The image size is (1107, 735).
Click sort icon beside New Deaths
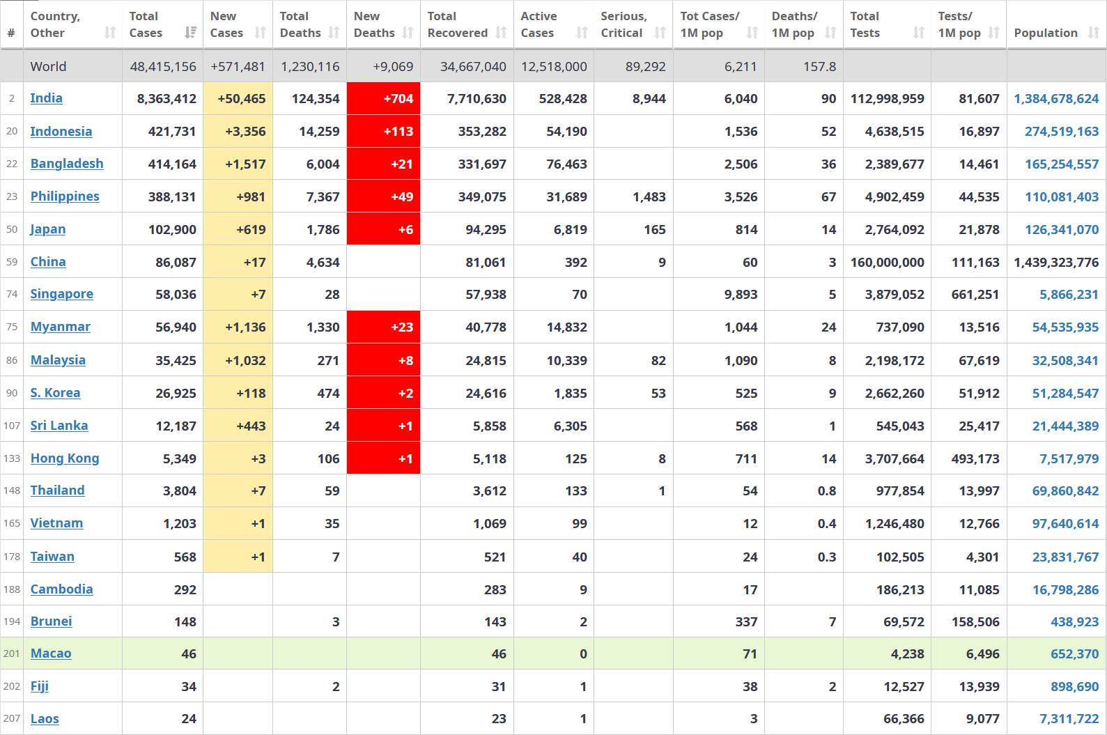click(408, 33)
